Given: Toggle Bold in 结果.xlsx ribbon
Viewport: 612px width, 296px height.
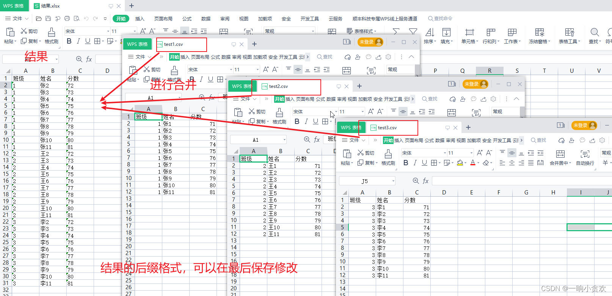Looking at the screenshot, I should [x=69, y=41].
